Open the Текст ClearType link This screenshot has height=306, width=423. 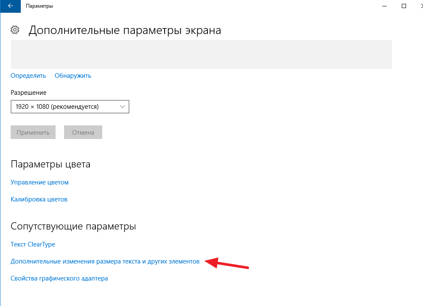pos(33,244)
